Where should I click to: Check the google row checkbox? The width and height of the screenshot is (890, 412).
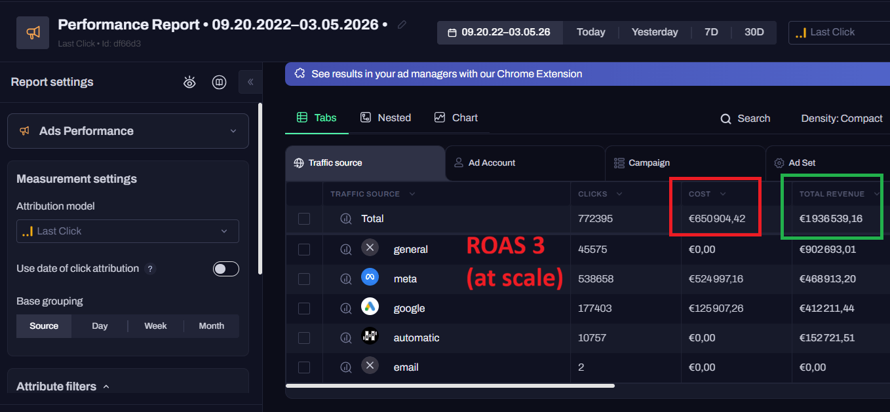point(304,309)
